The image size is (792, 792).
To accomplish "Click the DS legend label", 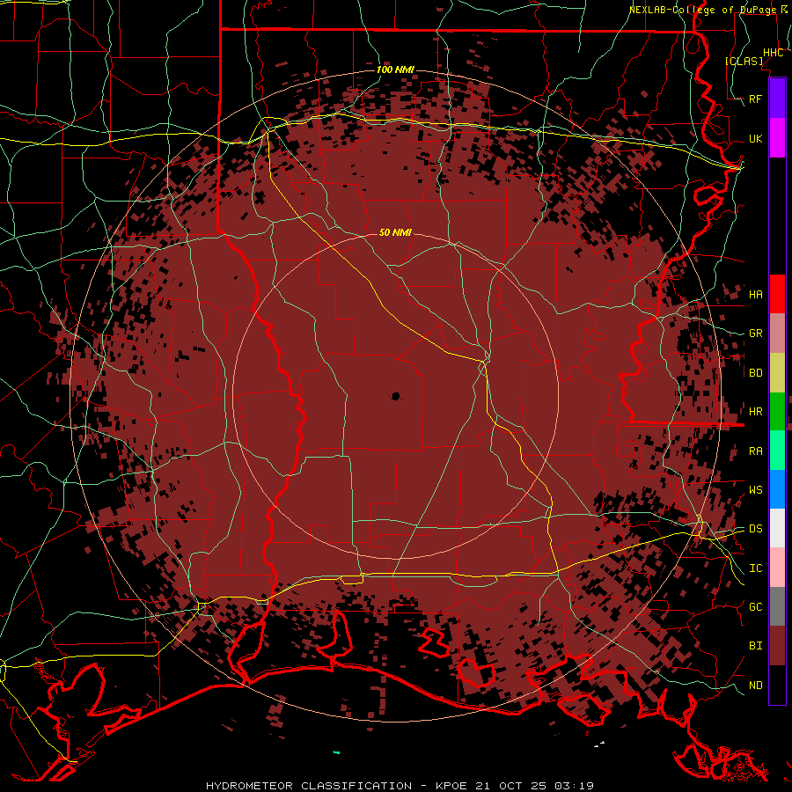I will pyautogui.click(x=756, y=529).
